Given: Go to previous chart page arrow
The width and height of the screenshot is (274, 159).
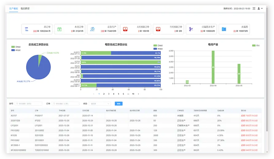Looking at the screenshot, I should click(x=94, y=94).
